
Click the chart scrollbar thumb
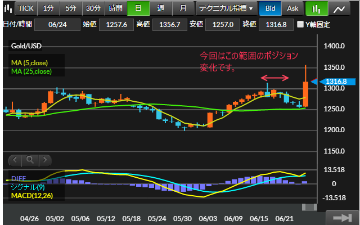(x=309, y=207)
